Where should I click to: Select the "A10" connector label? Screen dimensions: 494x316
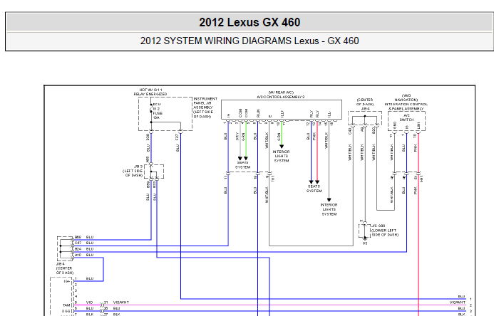coord(78,255)
